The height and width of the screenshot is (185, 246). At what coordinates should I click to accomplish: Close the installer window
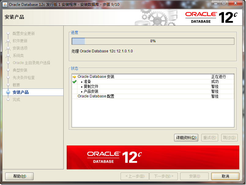(235, 3)
